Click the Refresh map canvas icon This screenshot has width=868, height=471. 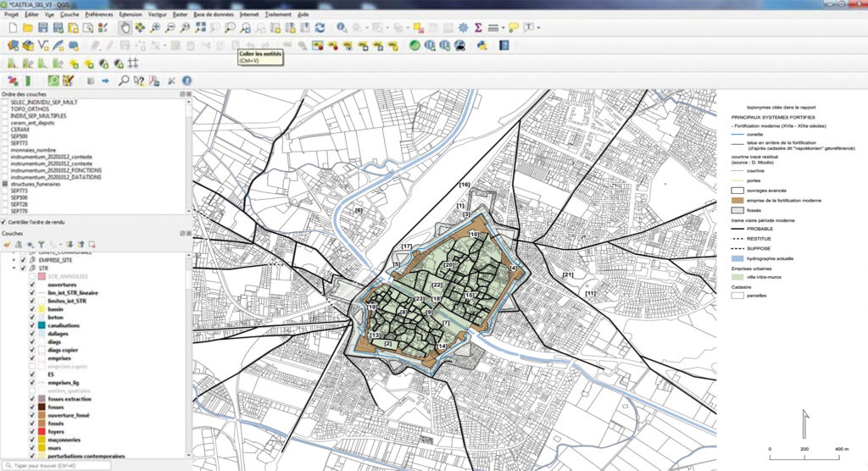(x=320, y=28)
